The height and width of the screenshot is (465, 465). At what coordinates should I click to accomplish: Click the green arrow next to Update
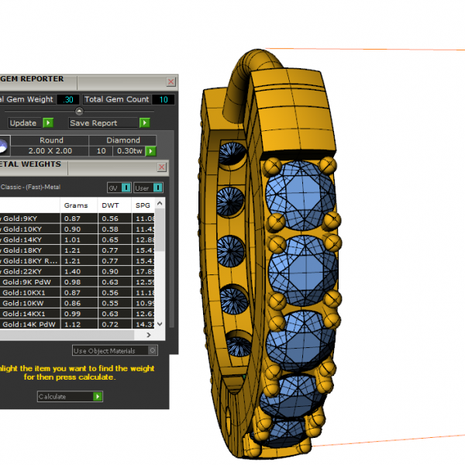pos(48,123)
